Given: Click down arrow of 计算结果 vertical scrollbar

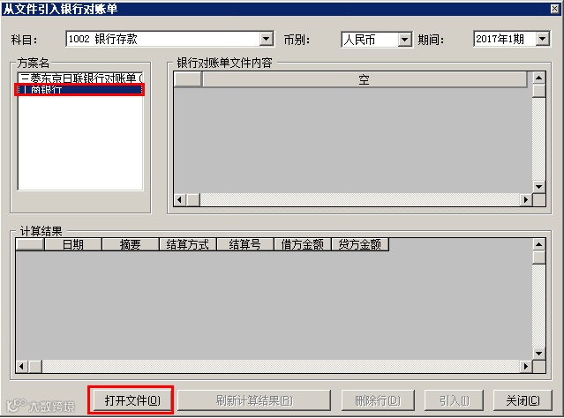Looking at the screenshot, I should pyautogui.click(x=538, y=354).
